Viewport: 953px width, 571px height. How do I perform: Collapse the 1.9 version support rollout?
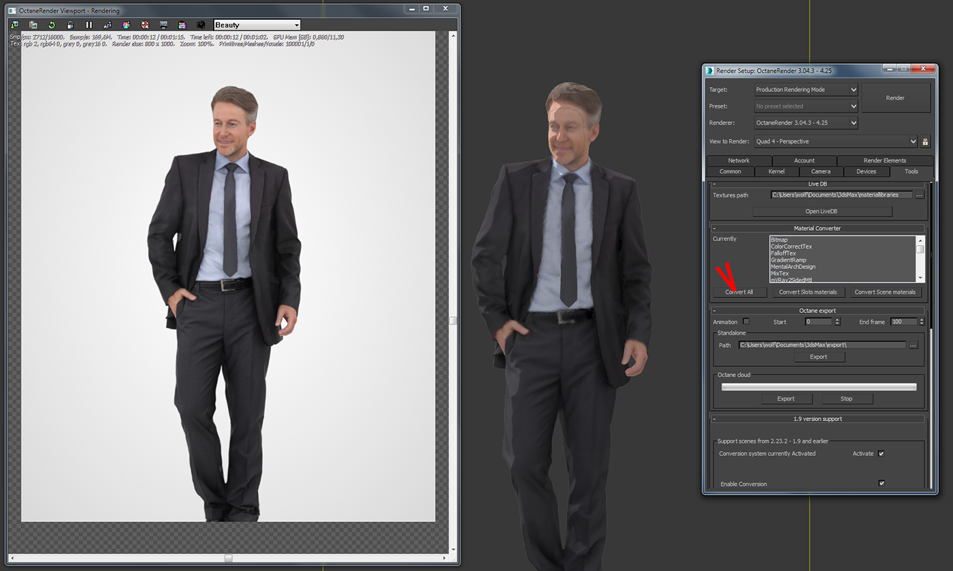tap(817, 419)
